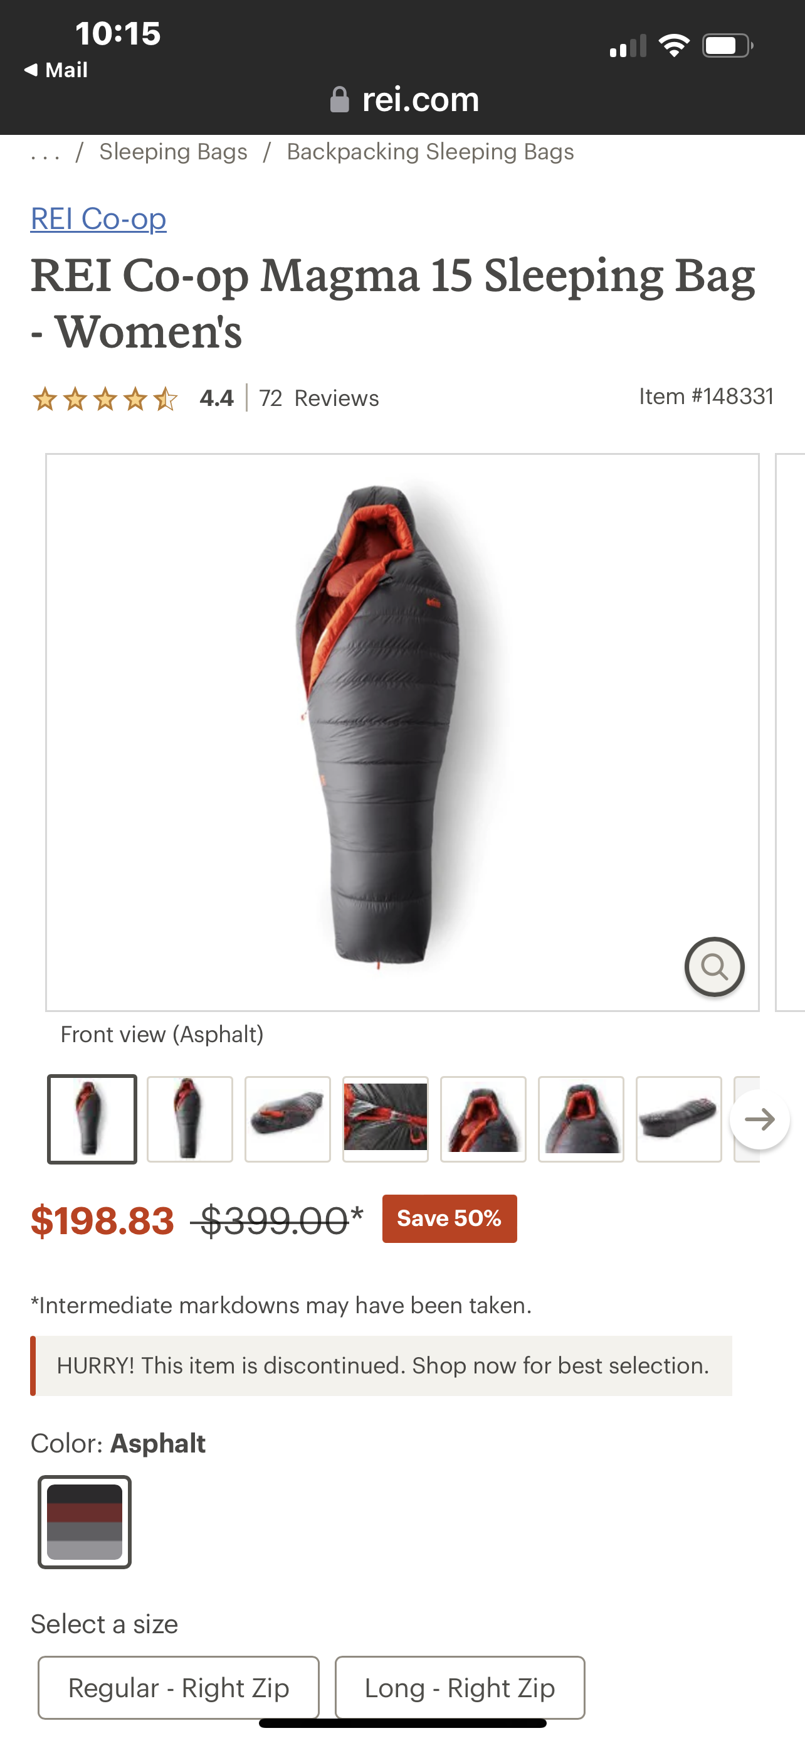Open the Backpacking Sleeping Bags breadcrumb
The width and height of the screenshot is (805, 1743).
point(430,152)
